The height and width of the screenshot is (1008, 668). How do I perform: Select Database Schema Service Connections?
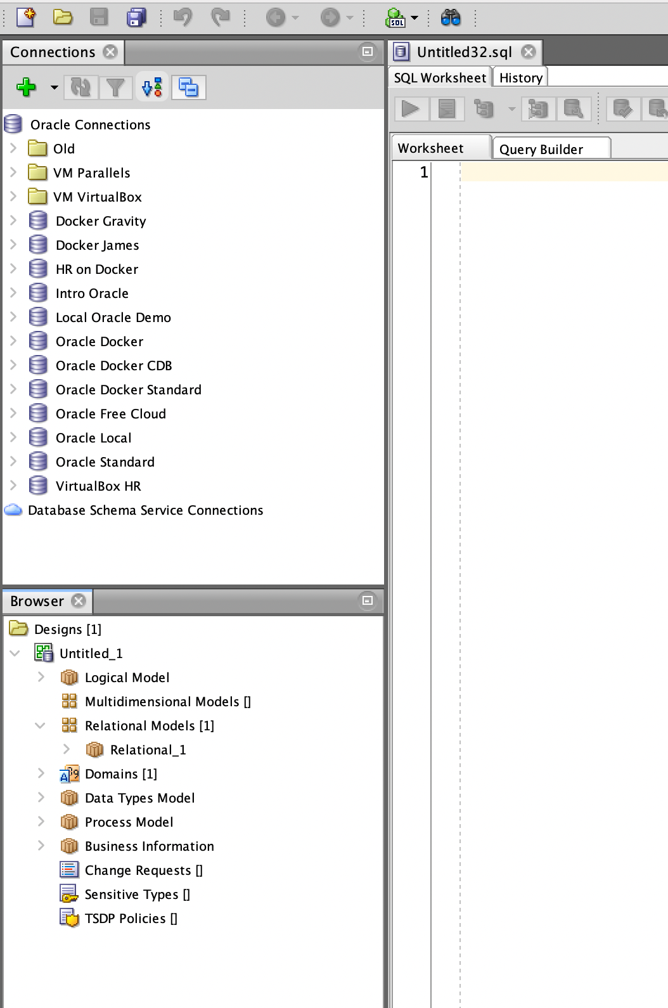pyautogui.click(x=145, y=510)
